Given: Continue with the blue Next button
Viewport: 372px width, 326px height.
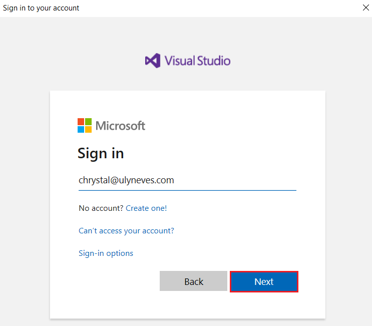Looking at the screenshot, I should (264, 281).
